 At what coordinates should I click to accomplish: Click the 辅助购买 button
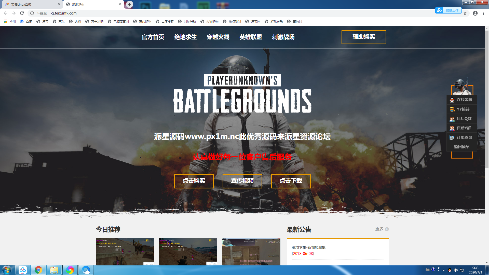click(364, 37)
